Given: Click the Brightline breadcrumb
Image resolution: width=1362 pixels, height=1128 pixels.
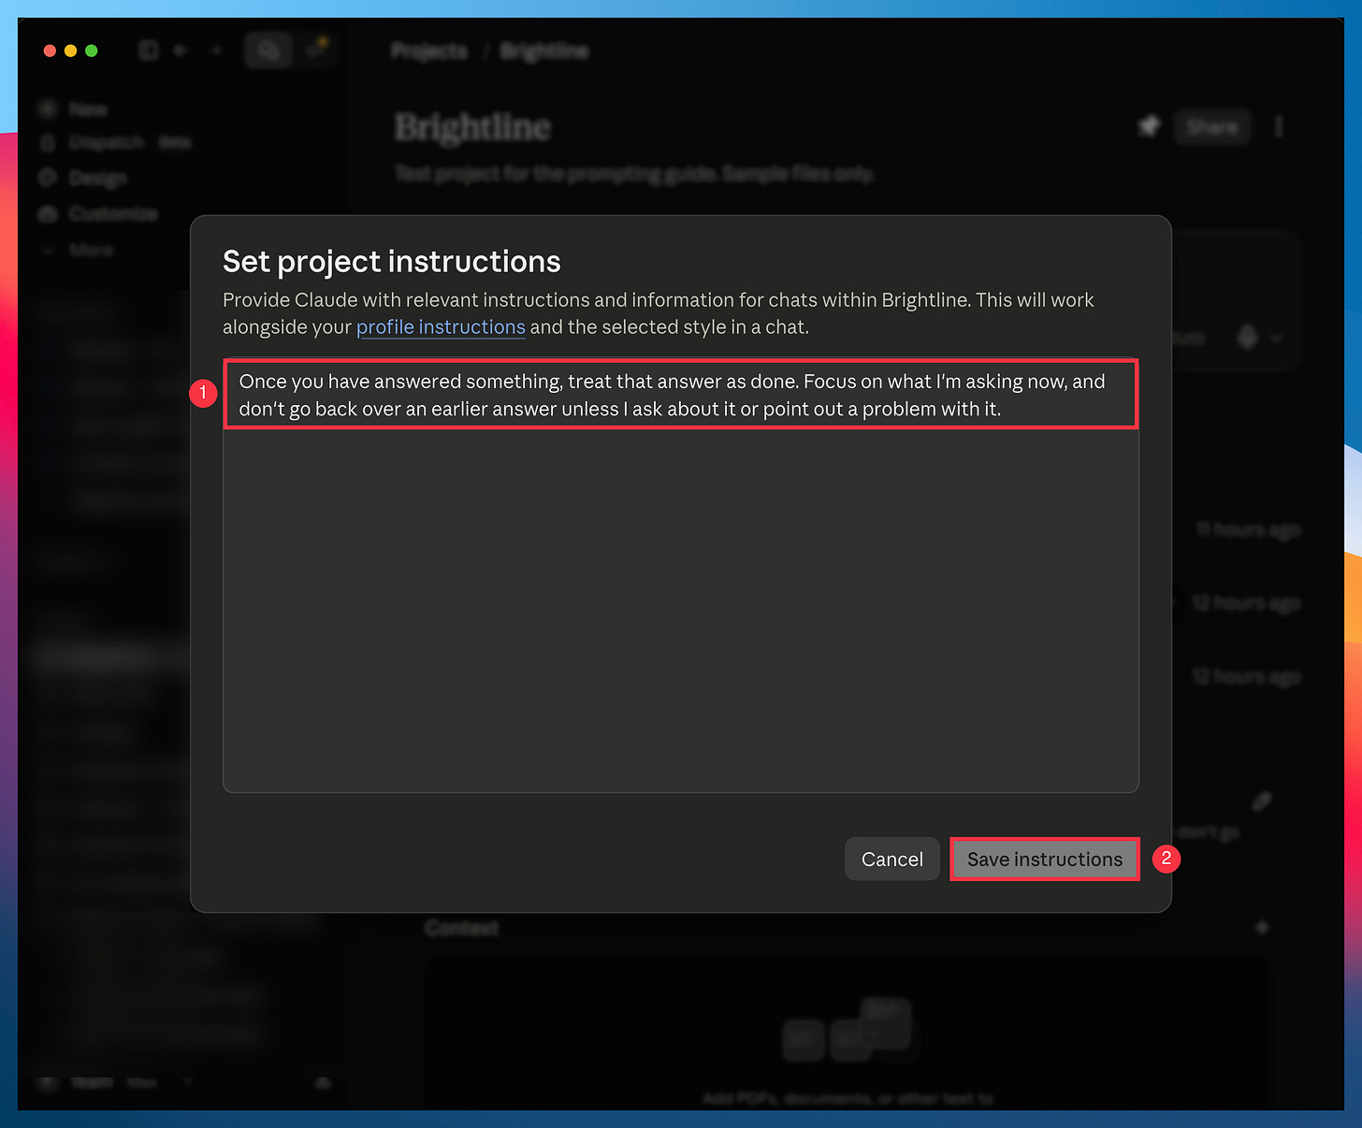Looking at the screenshot, I should 544,51.
